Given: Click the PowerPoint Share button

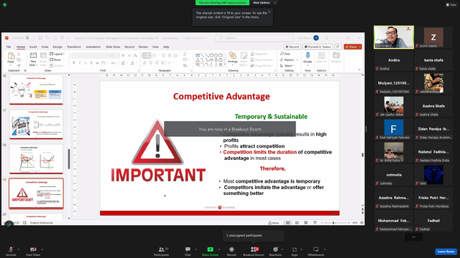Looking at the screenshot, I should [x=353, y=47].
